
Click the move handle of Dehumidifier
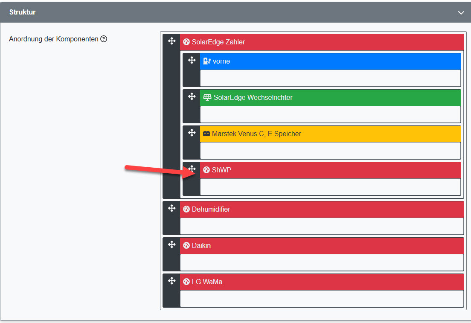pos(172,208)
